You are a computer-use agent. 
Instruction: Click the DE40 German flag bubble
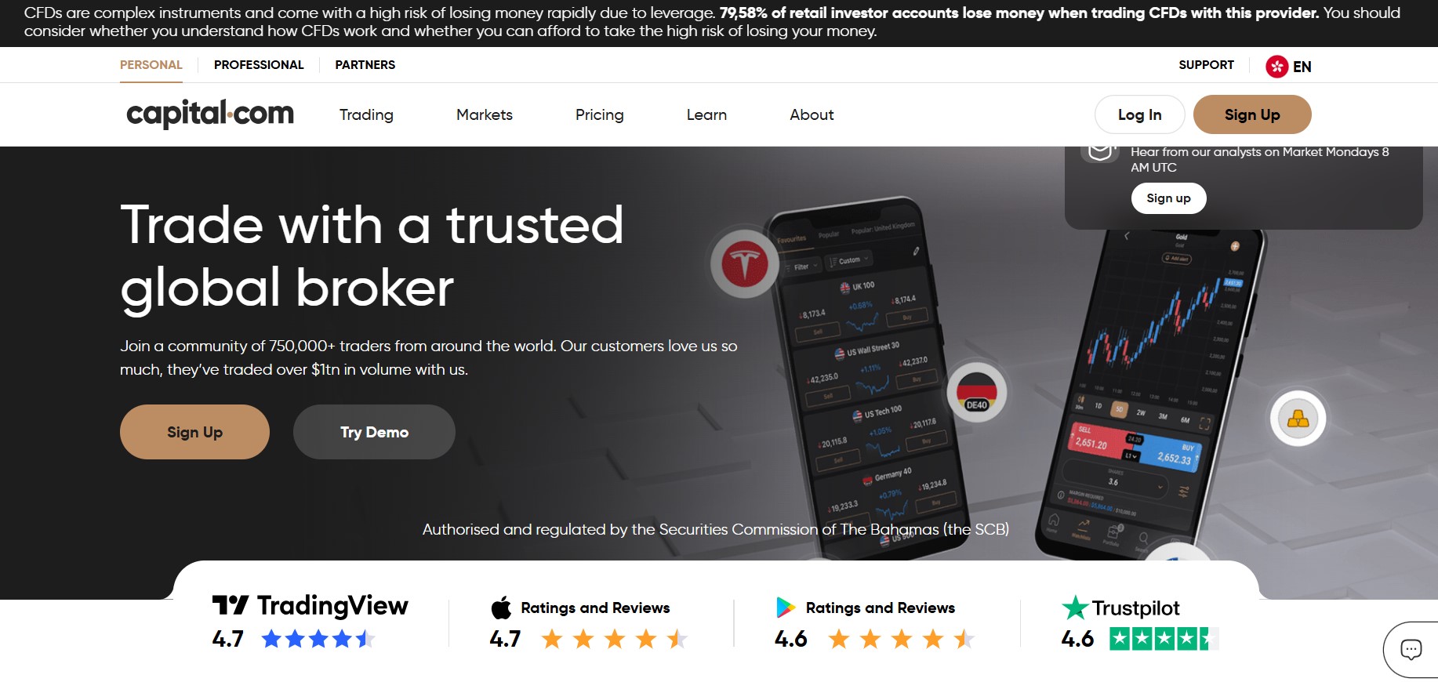[976, 391]
